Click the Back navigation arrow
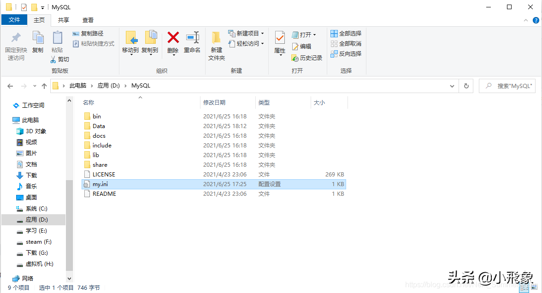542x293 pixels. tap(10, 86)
